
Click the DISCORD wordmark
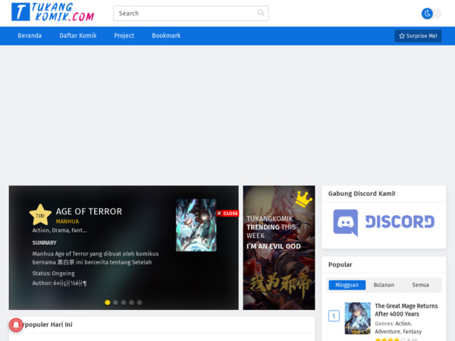pyautogui.click(x=400, y=222)
